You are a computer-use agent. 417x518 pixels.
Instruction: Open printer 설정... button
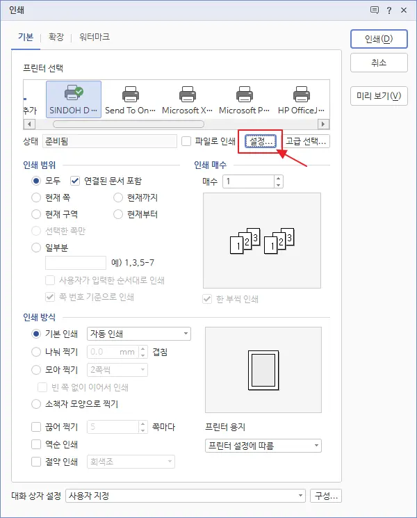point(260,141)
